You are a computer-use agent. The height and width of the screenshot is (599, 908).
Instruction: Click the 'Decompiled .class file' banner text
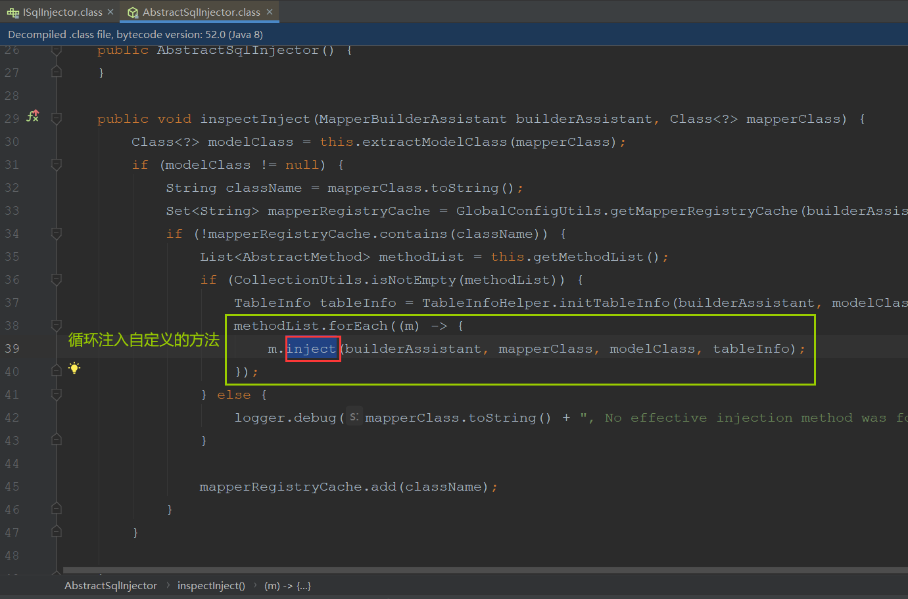[135, 34]
